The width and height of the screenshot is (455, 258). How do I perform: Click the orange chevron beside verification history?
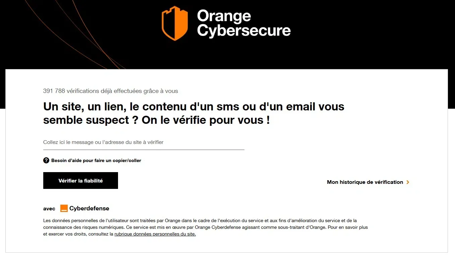click(408, 182)
